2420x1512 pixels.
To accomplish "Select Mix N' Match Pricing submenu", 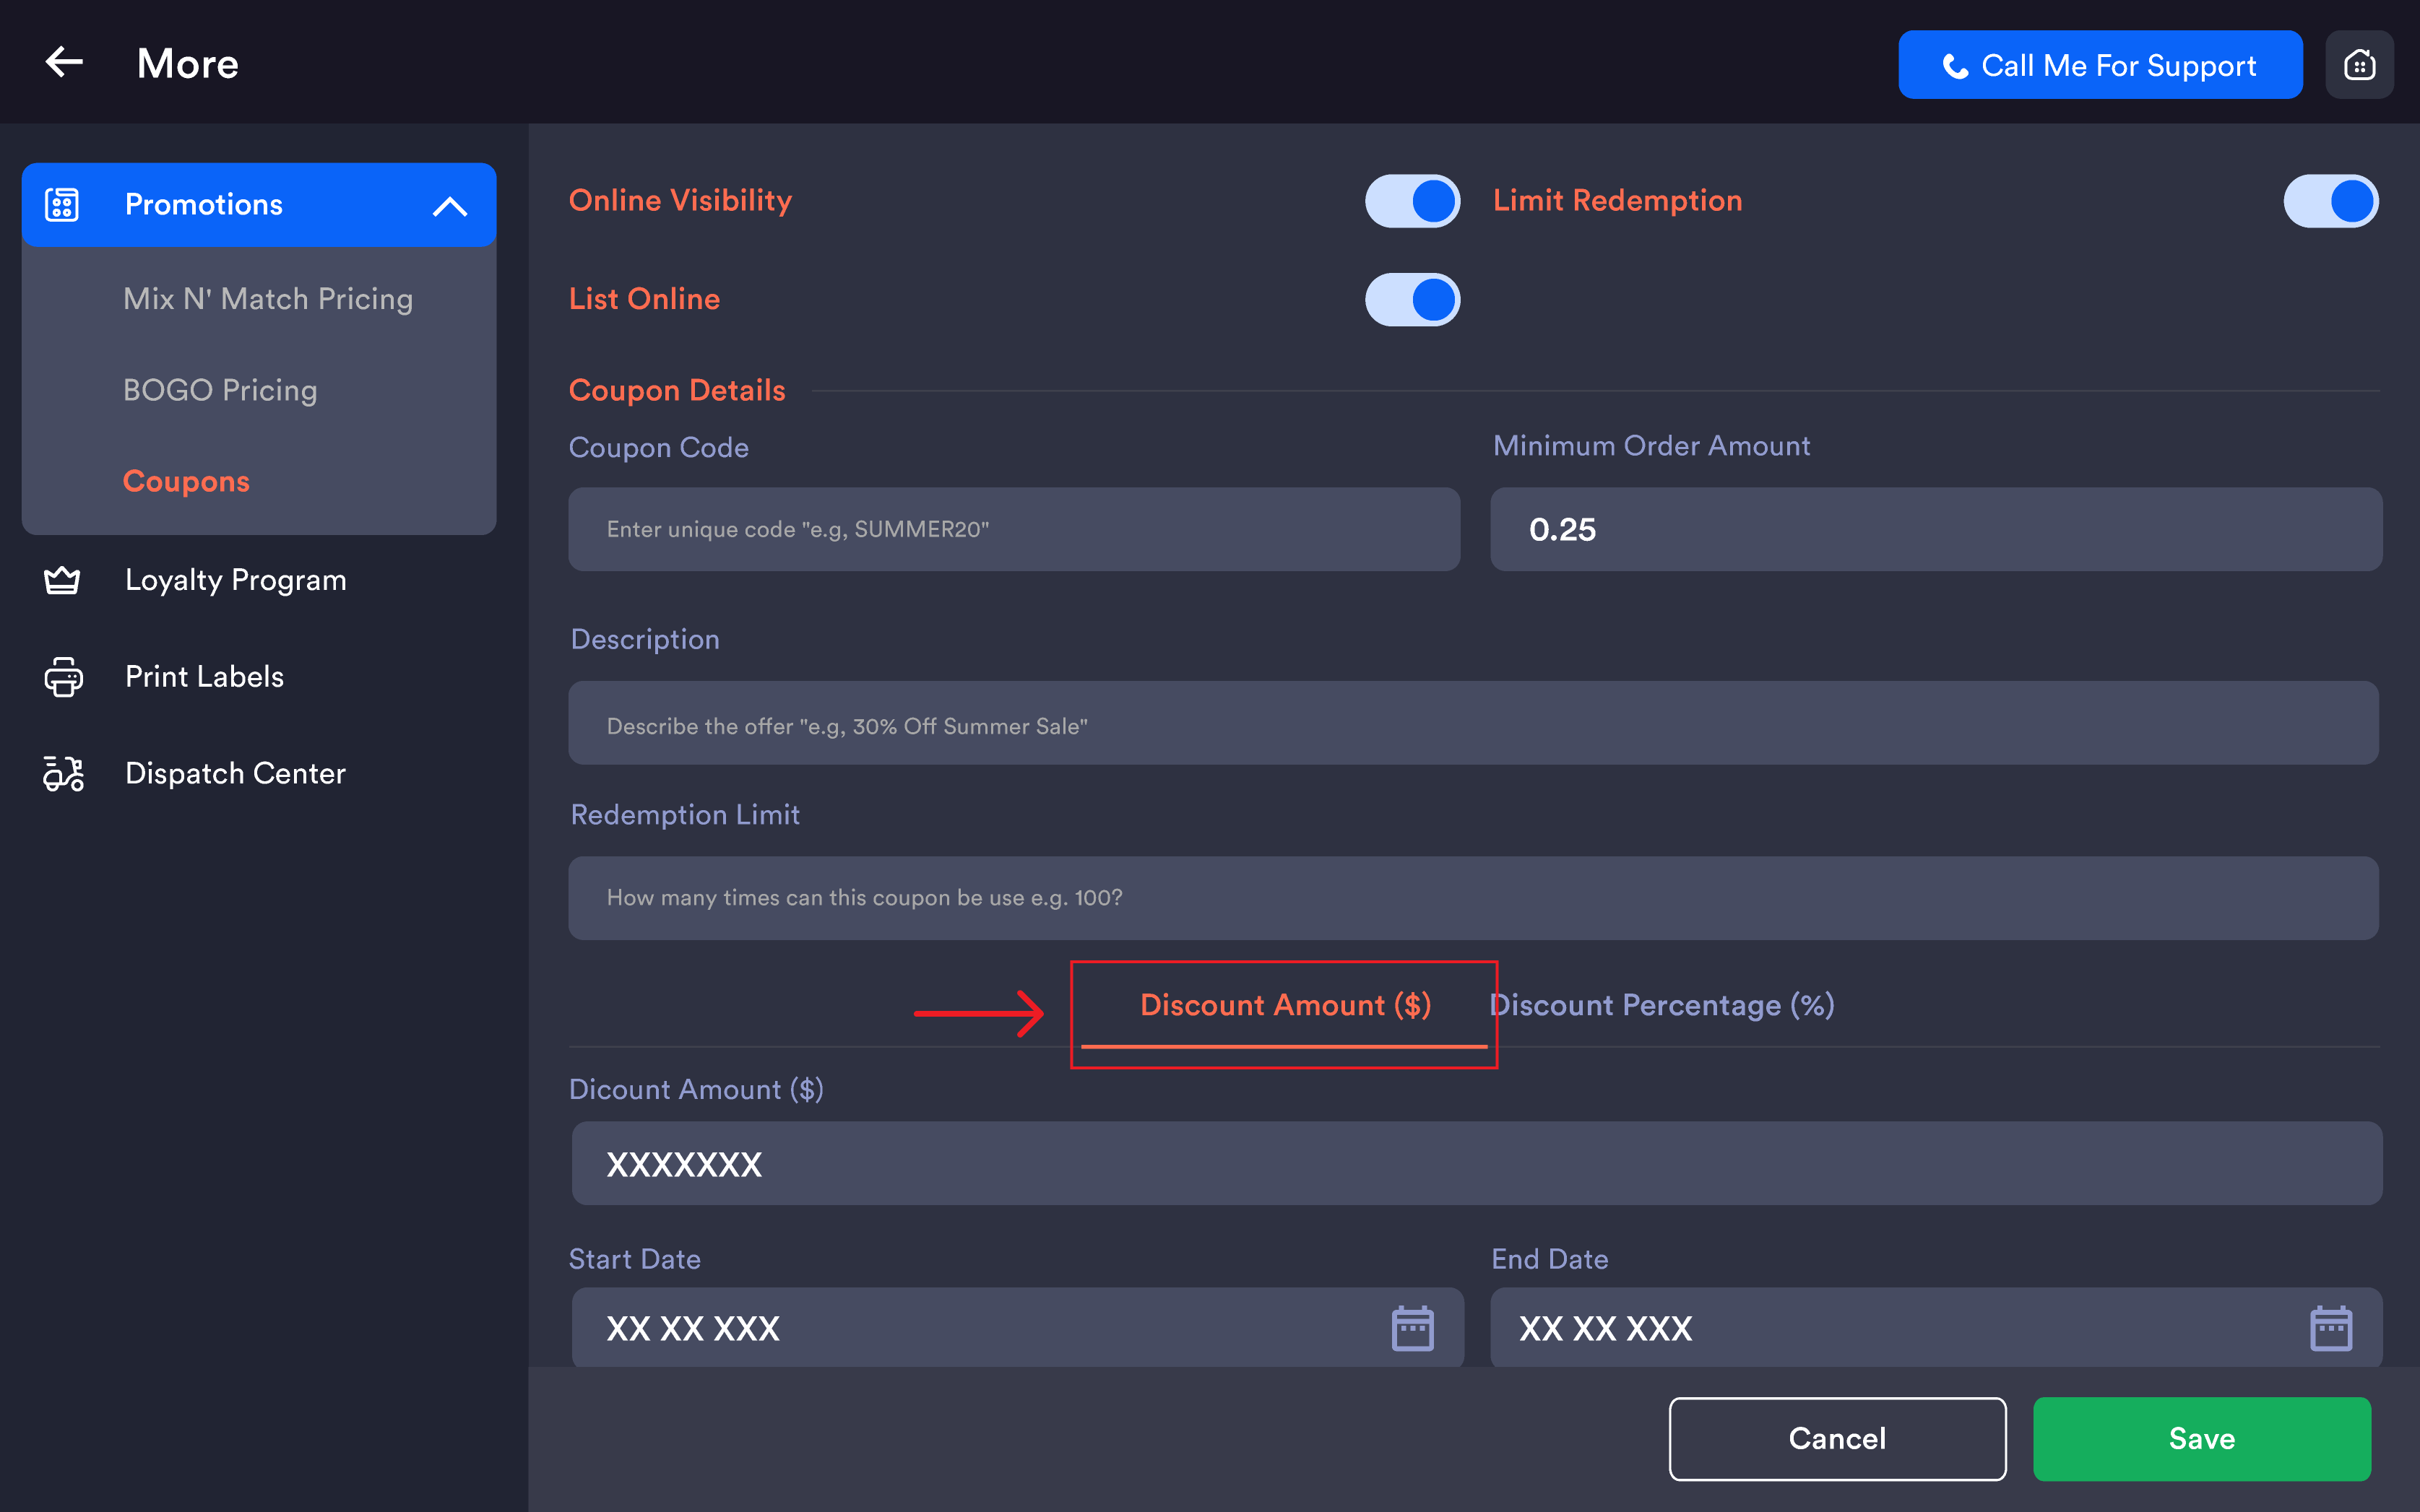I will click(x=268, y=298).
